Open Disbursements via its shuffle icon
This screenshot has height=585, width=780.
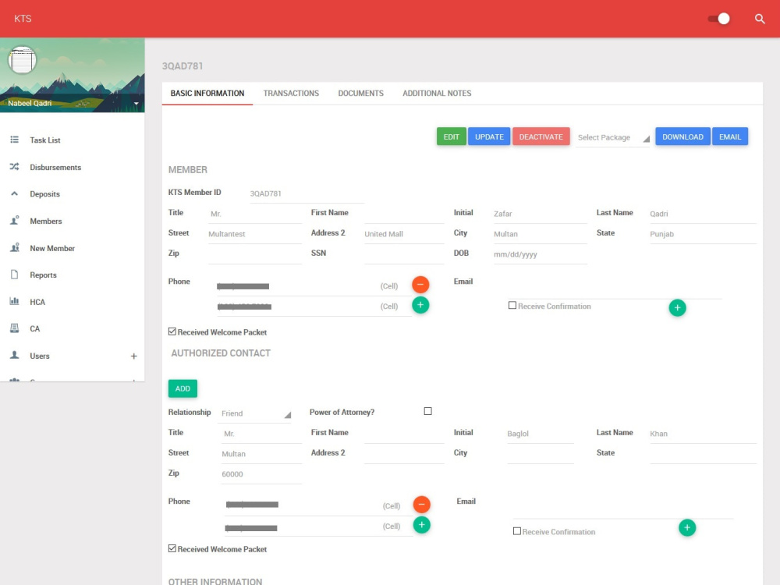14,167
